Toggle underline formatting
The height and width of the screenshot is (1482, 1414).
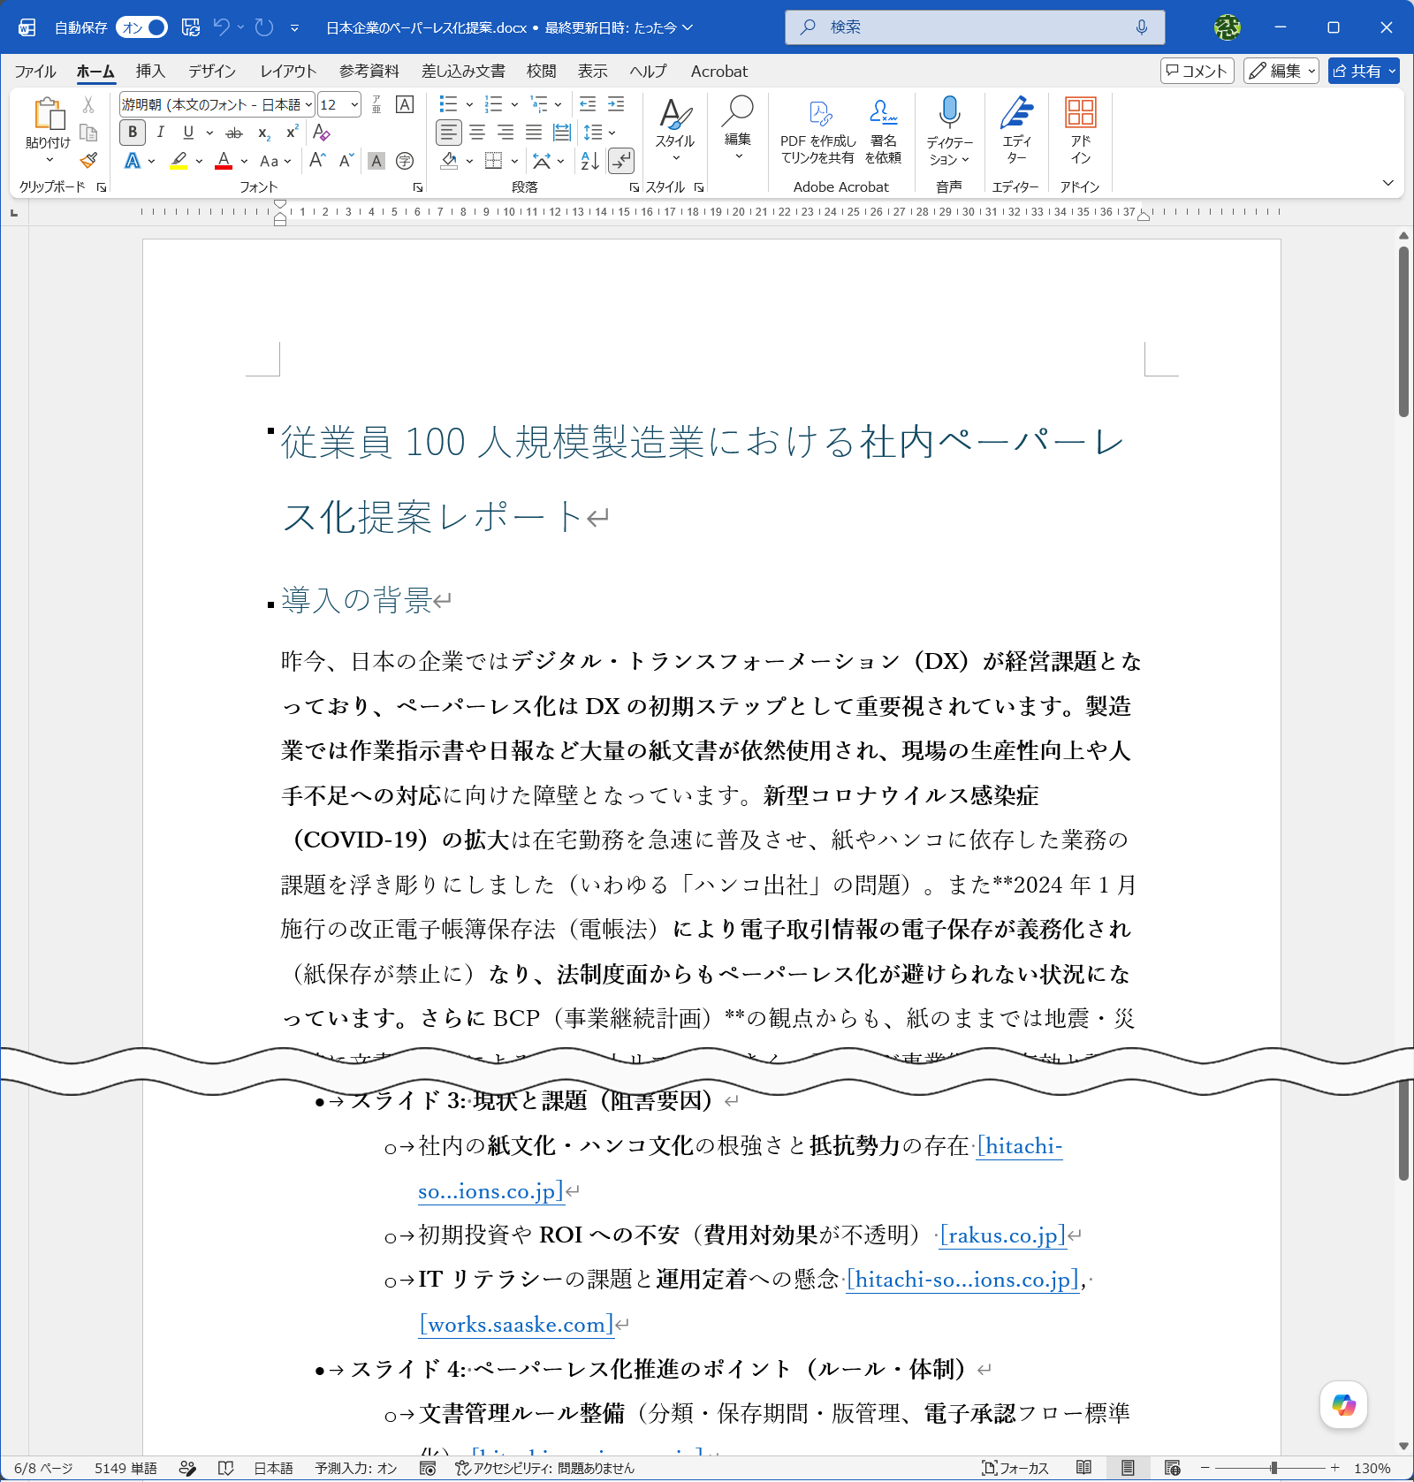tap(188, 133)
